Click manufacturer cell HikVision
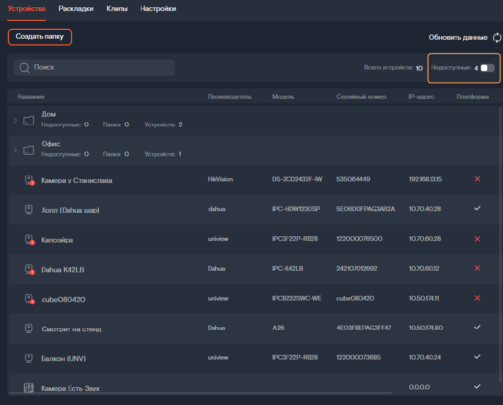Viewport: 503px width, 405px height. 220,179
